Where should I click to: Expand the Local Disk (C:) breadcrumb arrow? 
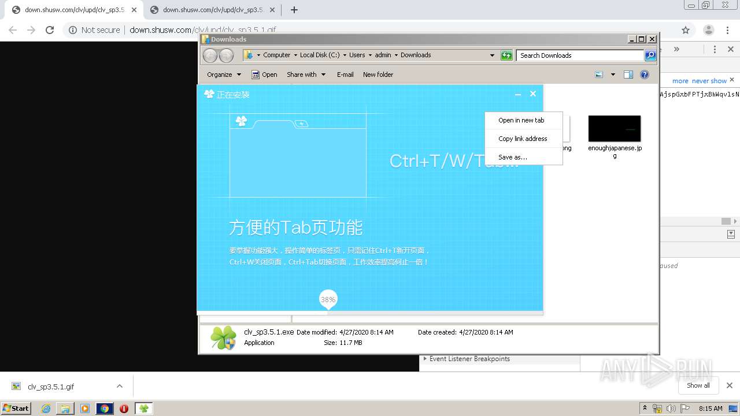(x=344, y=55)
